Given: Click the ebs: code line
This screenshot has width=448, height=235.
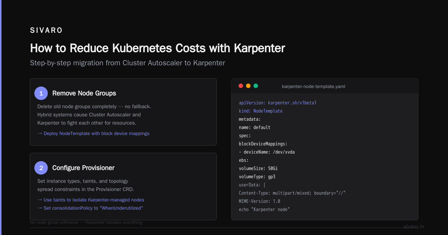Looking at the screenshot, I should (x=244, y=160).
